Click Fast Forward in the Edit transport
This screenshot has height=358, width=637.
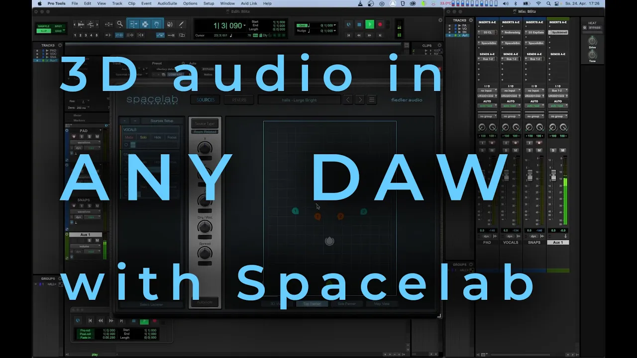369,35
